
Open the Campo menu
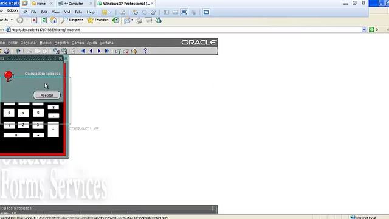78,43
